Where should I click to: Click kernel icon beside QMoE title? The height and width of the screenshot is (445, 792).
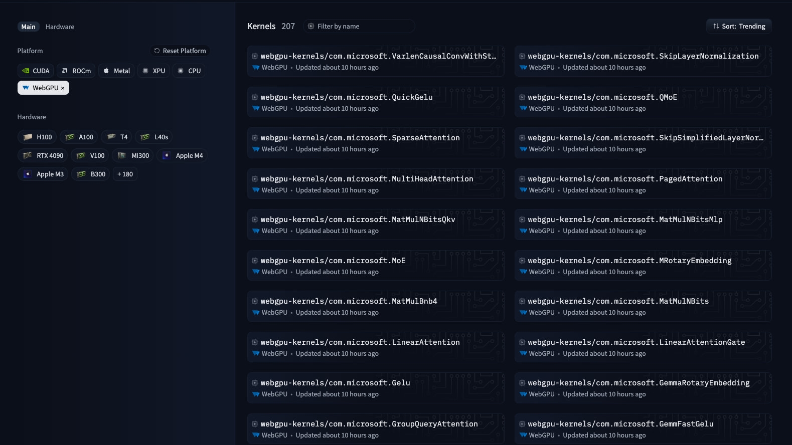coord(522,97)
